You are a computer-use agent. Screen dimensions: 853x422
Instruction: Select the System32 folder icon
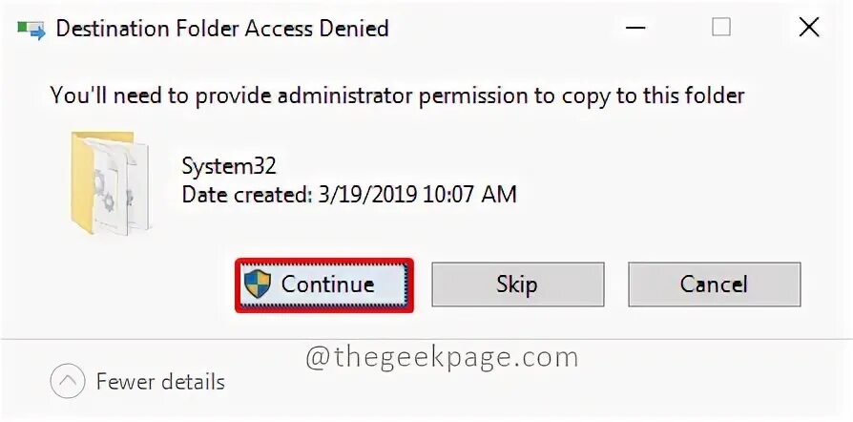pyautogui.click(x=110, y=182)
